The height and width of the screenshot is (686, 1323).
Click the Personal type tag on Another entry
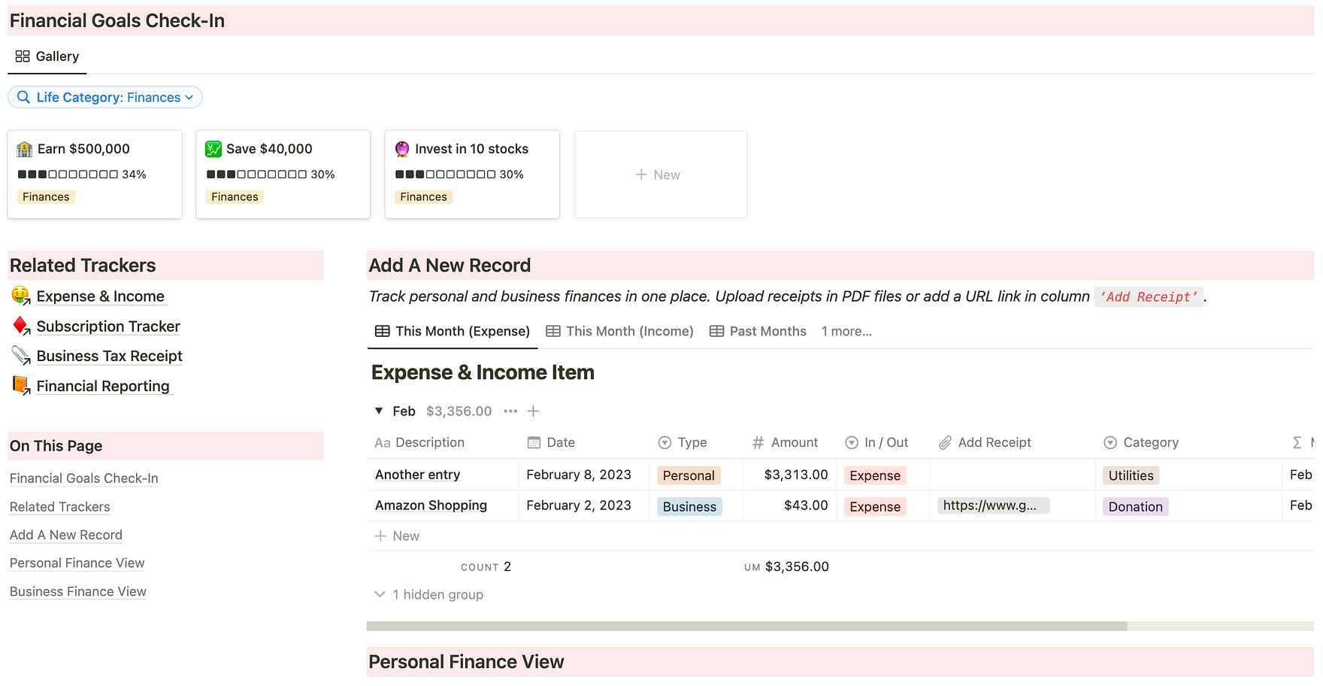tap(689, 475)
